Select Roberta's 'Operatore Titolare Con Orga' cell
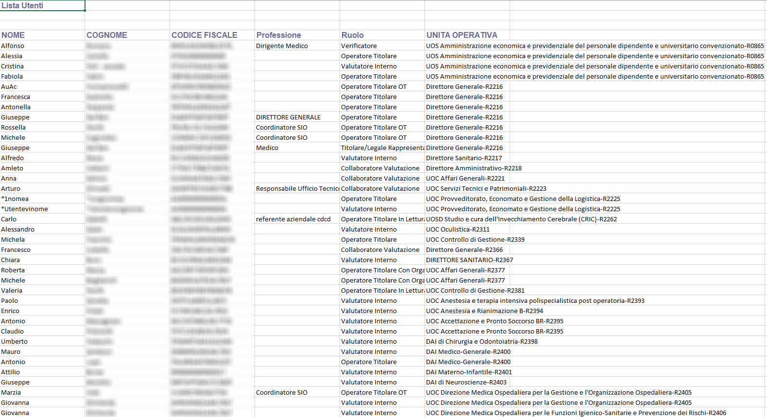767x417 pixels. [x=382, y=270]
